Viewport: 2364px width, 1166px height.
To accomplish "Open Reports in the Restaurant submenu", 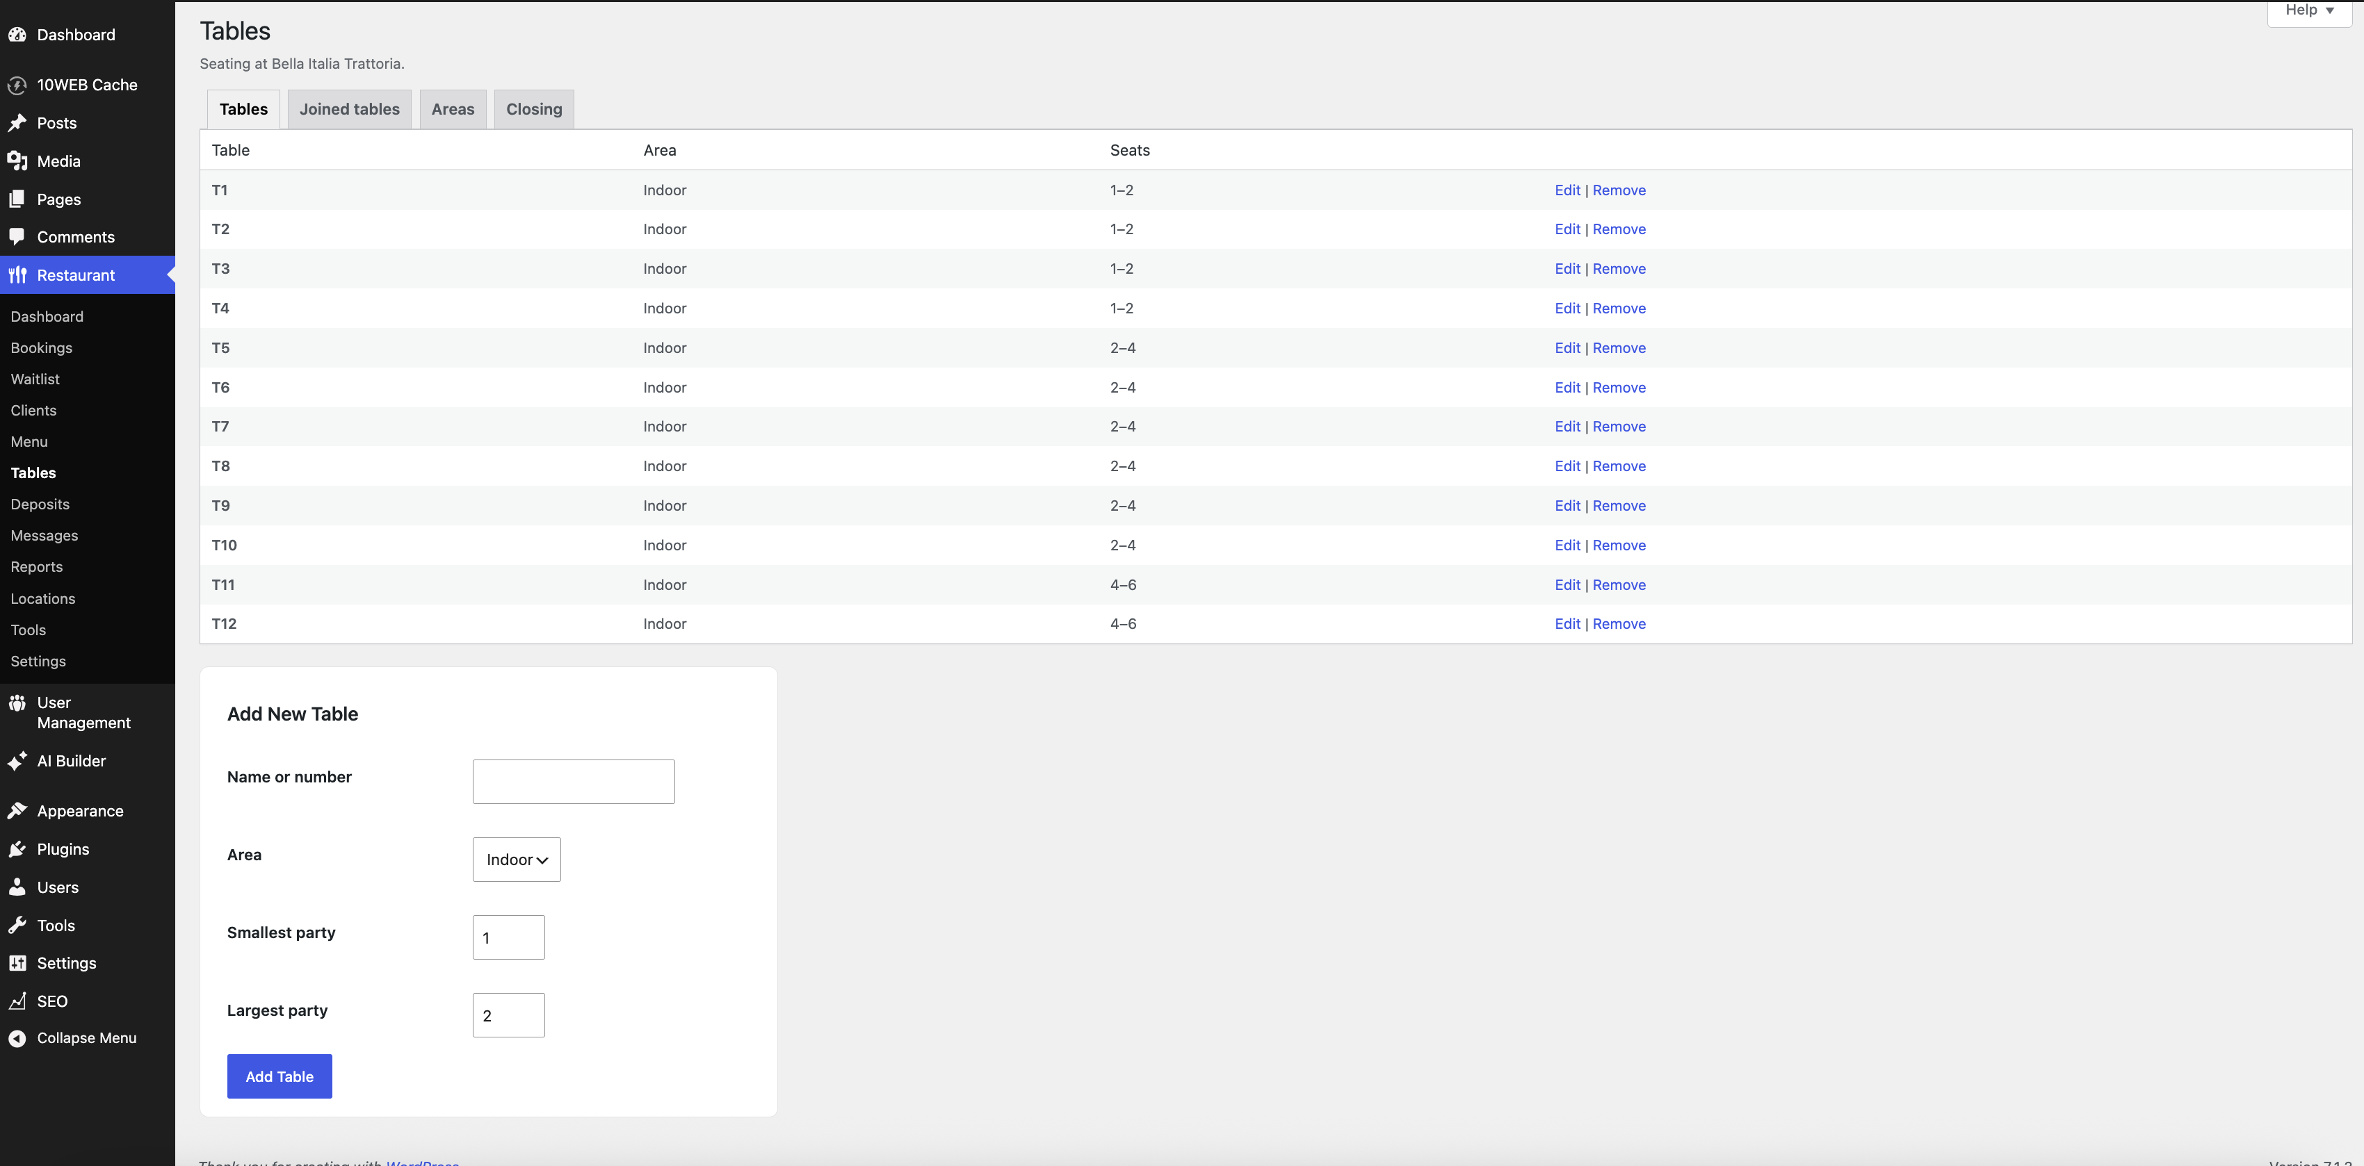I will pos(37,567).
